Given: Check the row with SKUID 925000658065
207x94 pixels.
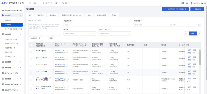Looking at the screenshot, I should (x=31, y=59).
